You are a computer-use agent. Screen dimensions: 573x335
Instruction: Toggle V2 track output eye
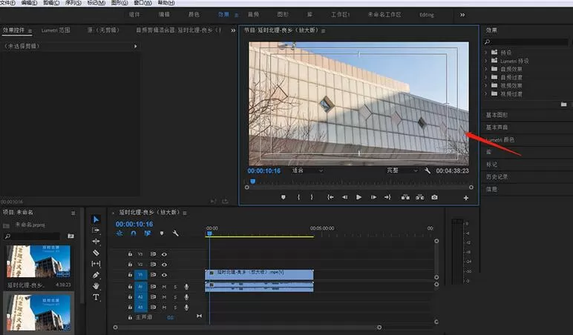[164, 264]
